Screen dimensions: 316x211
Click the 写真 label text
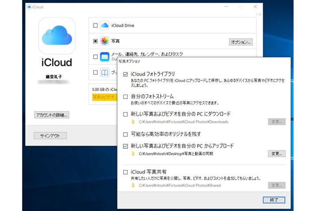pyautogui.click(x=115, y=41)
